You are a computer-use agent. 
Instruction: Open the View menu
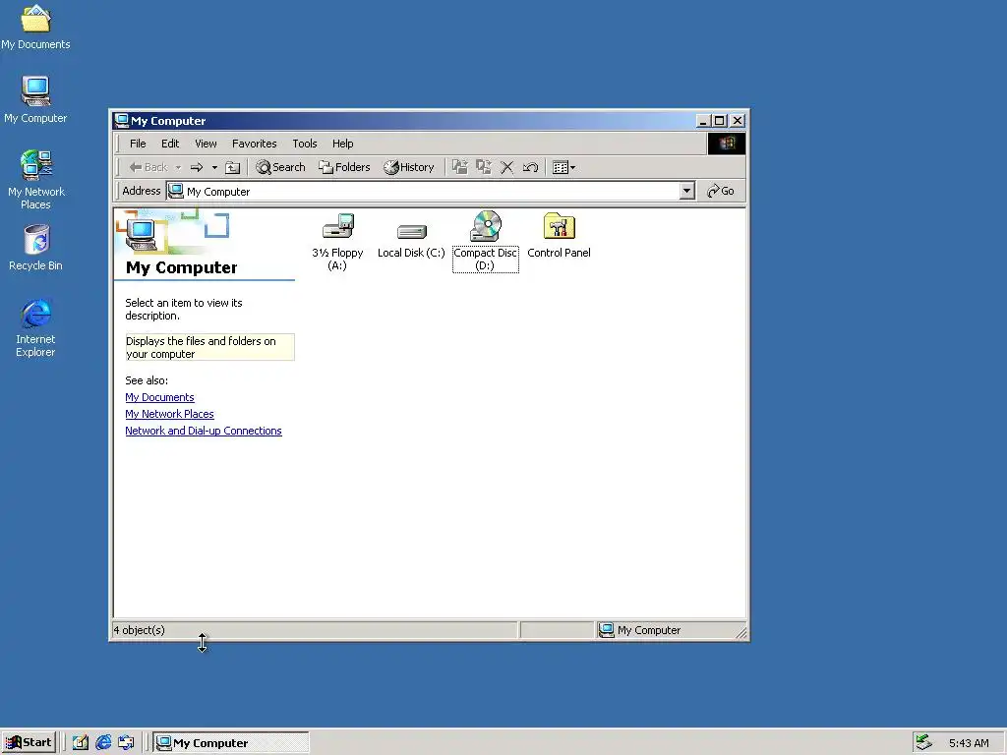(207, 144)
